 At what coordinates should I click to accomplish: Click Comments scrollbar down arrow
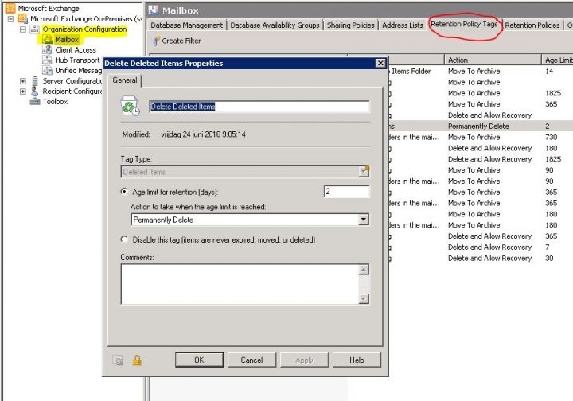(x=364, y=298)
